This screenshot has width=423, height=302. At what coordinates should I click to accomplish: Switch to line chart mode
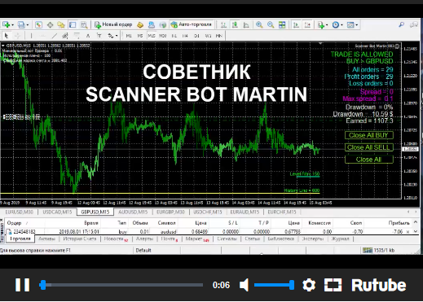[x=246, y=25]
